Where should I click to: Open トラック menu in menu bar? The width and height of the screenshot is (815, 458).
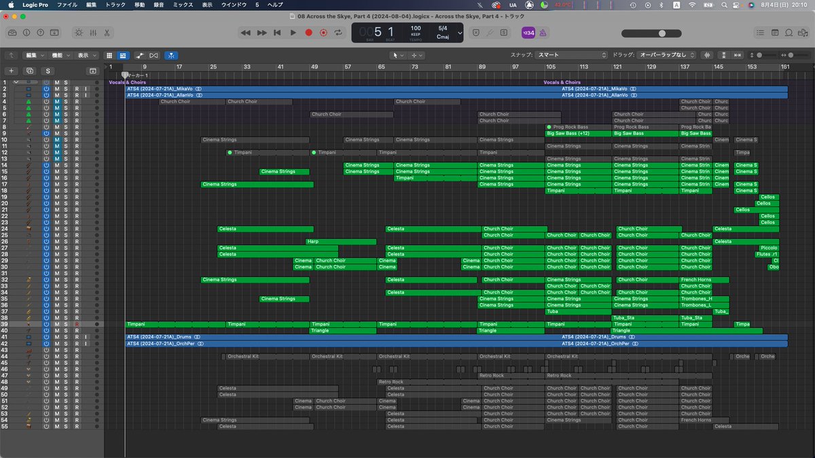(115, 4)
